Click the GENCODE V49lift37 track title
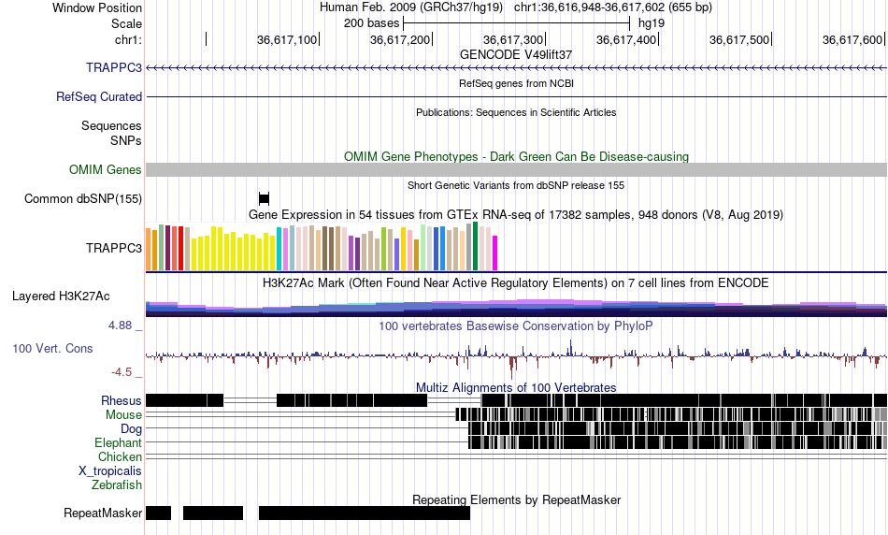 click(516, 55)
